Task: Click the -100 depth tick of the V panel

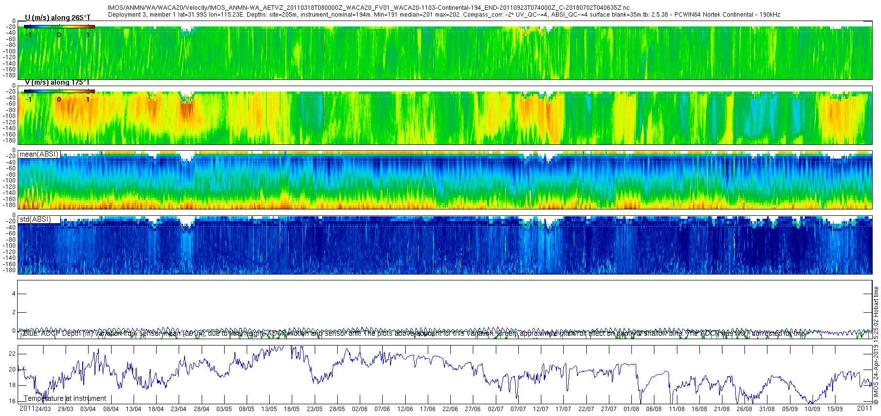Action: click(10, 116)
